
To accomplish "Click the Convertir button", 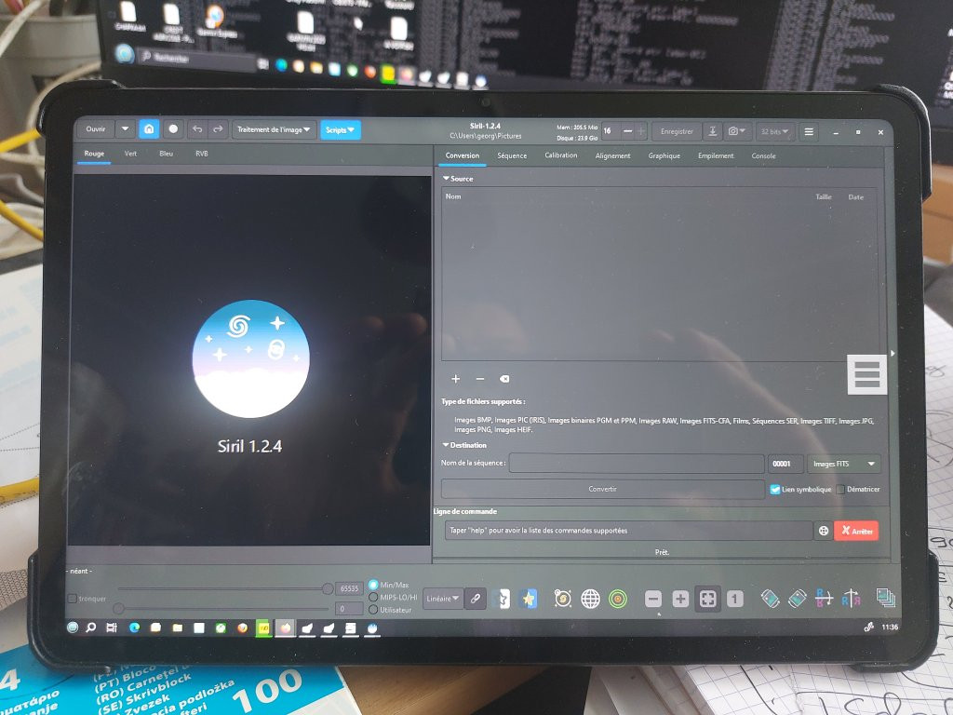I will point(602,489).
